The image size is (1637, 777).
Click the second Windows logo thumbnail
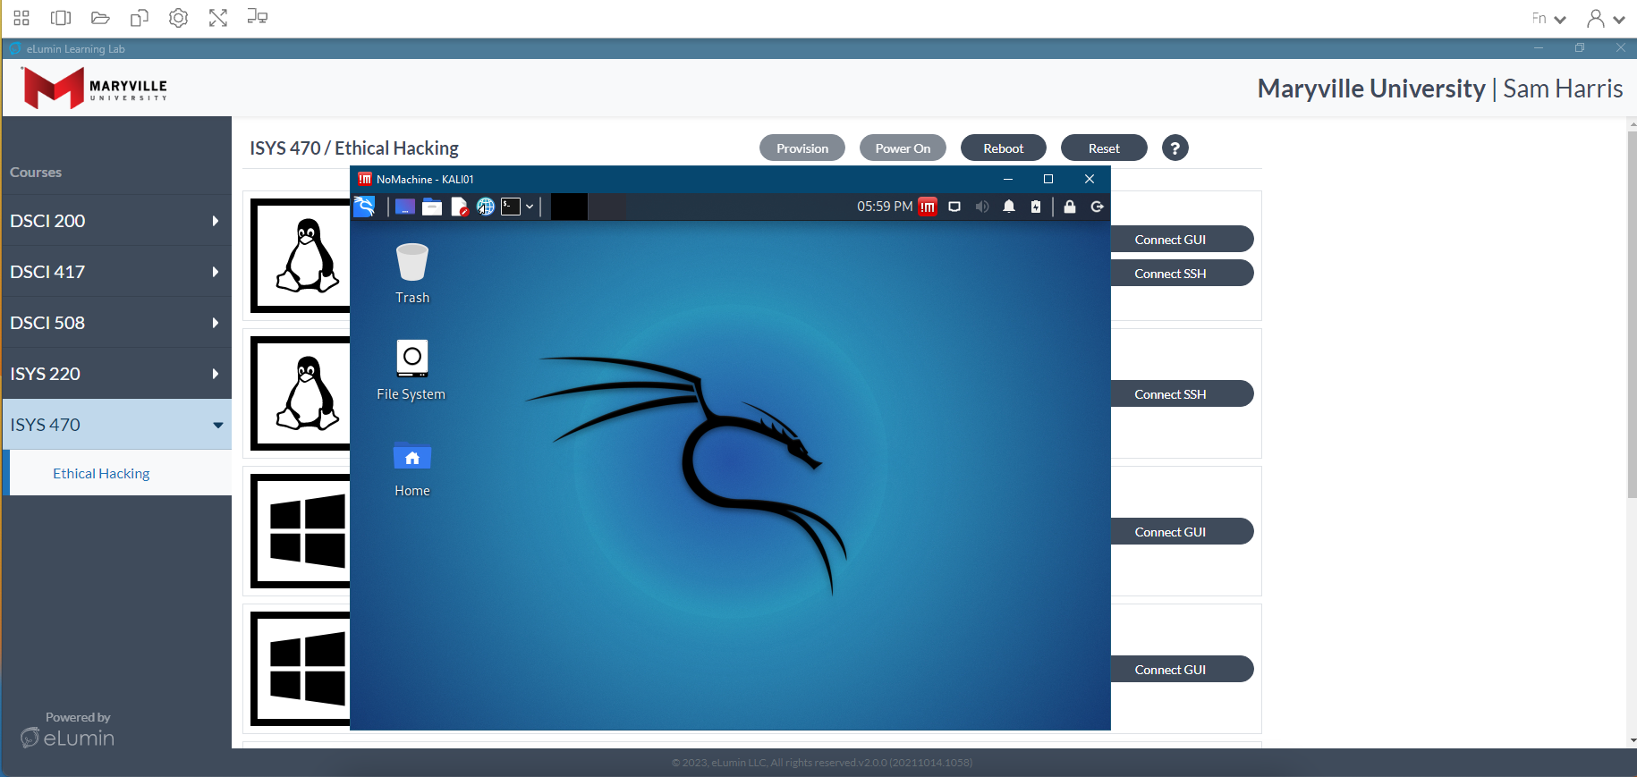tap(301, 669)
